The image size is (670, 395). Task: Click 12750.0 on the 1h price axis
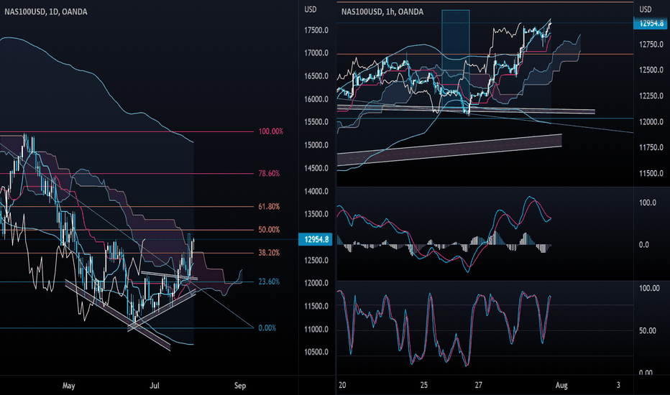tap(651, 45)
